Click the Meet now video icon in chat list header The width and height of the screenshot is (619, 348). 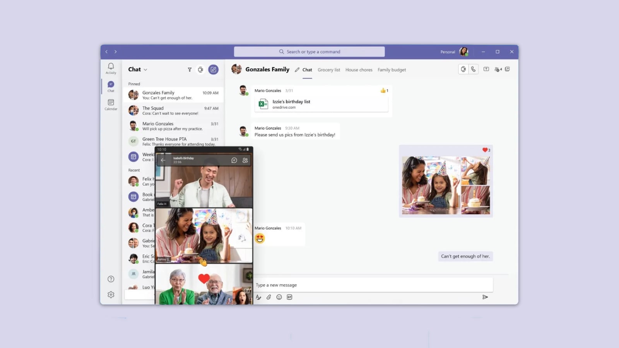[x=200, y=70]
